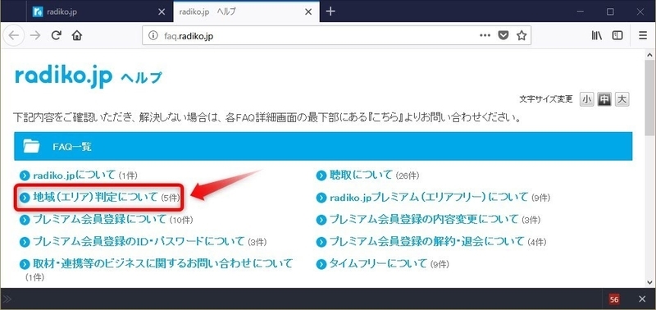Screen dimensions: 656x310
Task: Click the browser Back arrow button
Action: pyautogui.click(x=14, y=35)
